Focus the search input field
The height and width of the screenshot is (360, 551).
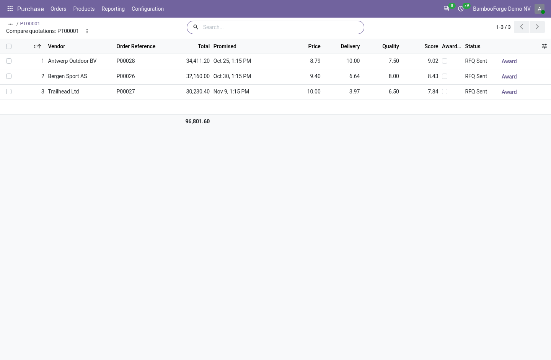pyautogui.click(x=281, y=27)
